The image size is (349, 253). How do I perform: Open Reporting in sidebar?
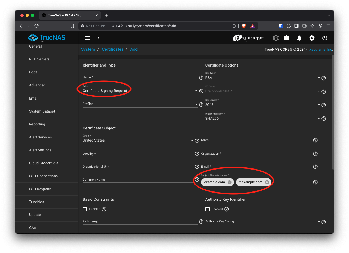tap(47, 124)
